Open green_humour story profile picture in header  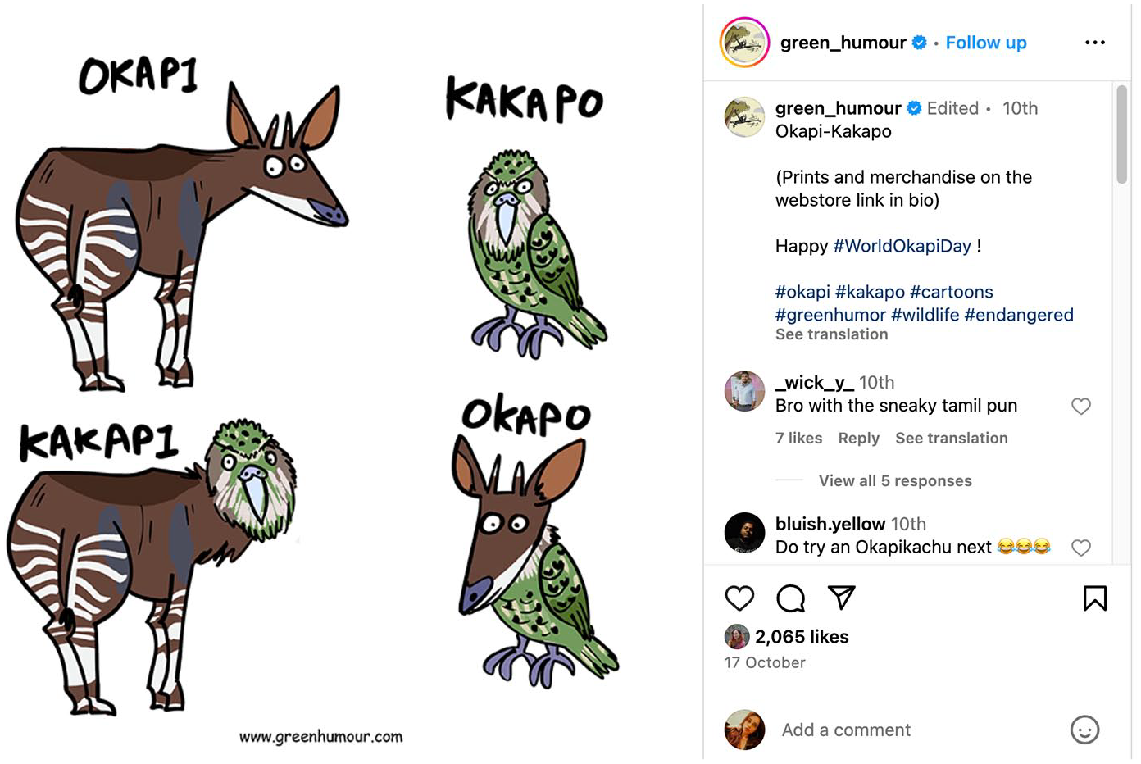(x=744, y=43)
